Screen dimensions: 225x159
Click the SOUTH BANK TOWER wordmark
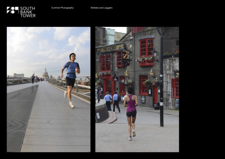(x=28, y=12)
